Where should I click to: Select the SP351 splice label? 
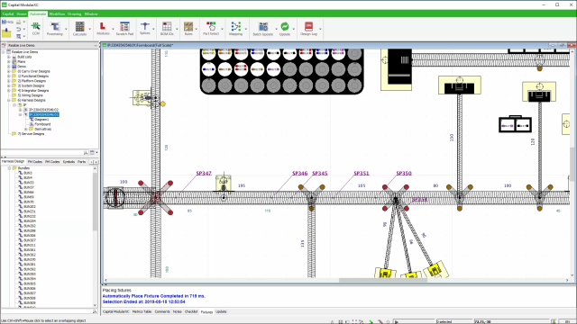coord(362,174)
